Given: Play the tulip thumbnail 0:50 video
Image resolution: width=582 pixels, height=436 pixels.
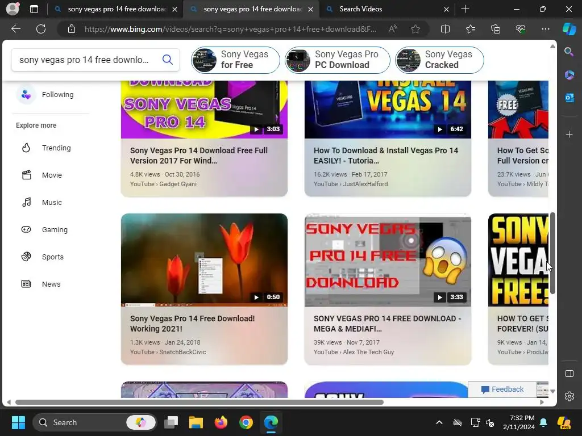Looking at the screenshot, I should click(x=204, y=260).
